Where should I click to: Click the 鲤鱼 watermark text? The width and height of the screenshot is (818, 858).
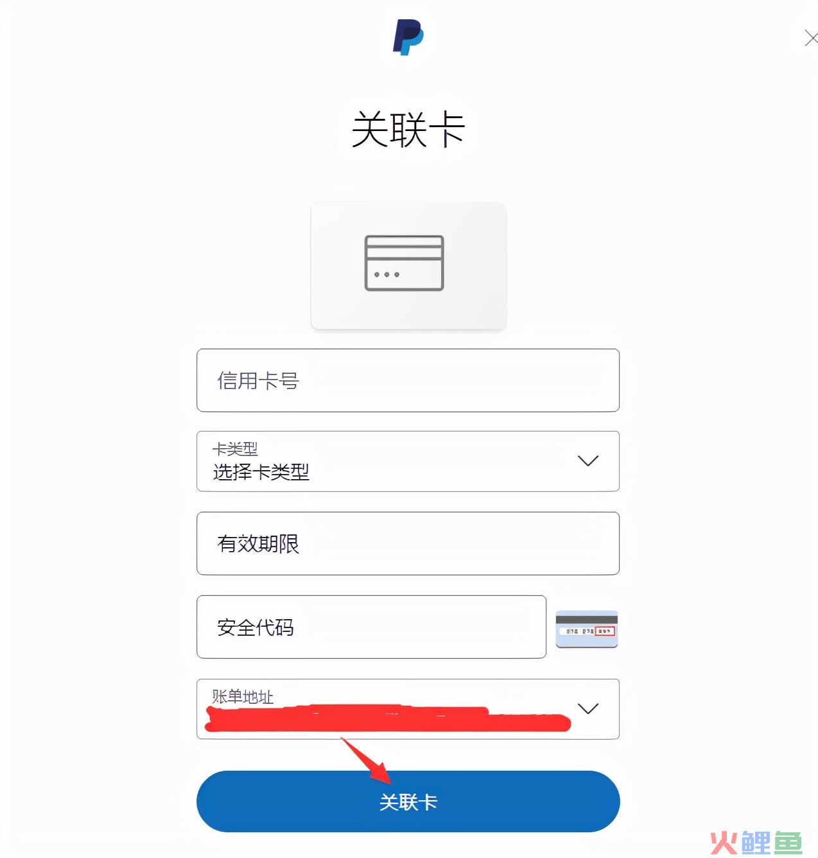coord(772,843)
